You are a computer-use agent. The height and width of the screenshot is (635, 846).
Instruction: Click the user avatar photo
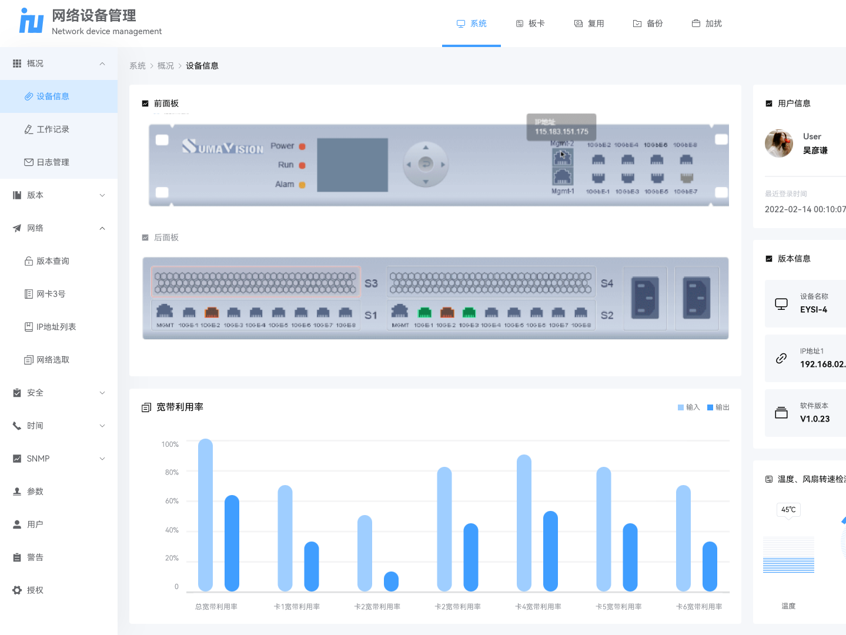point(779,143)
